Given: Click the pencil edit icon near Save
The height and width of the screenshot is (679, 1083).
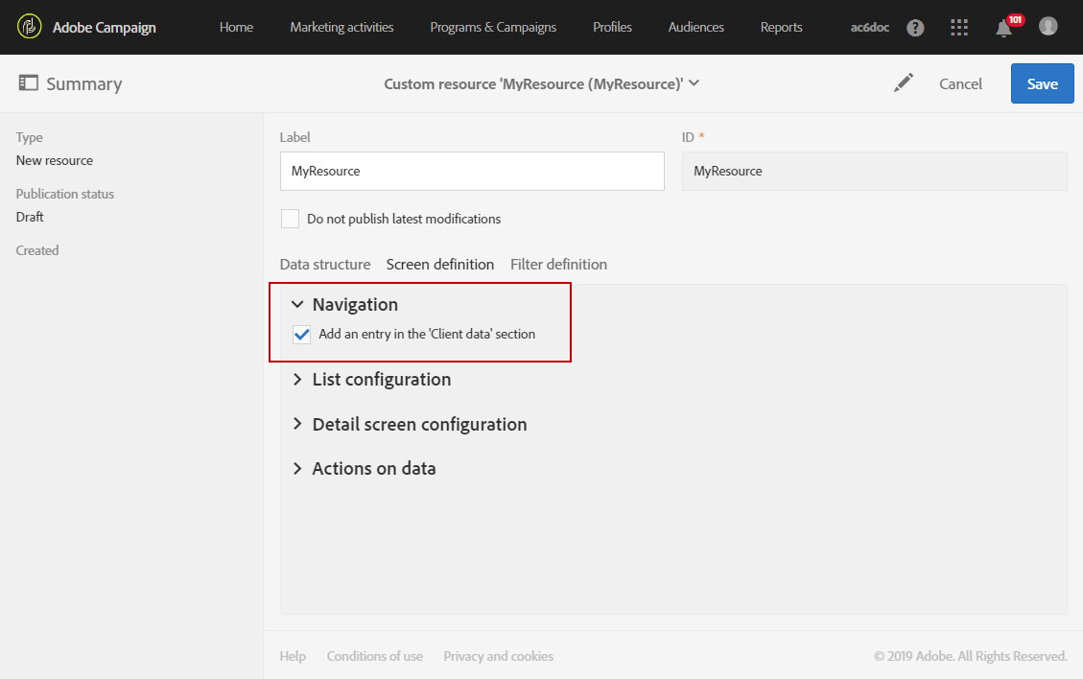Looking at the screenshot, I should coord(903,83).
